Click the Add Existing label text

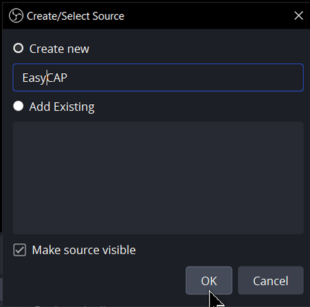[62, 107]
